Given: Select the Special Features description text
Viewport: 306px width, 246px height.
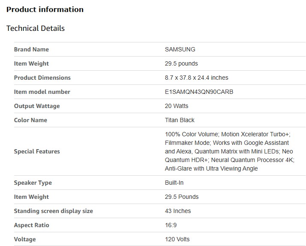Looking at the screenshot, I should (229, 151).
